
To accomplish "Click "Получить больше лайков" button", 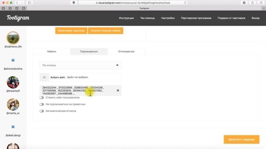I will point(106,31).
